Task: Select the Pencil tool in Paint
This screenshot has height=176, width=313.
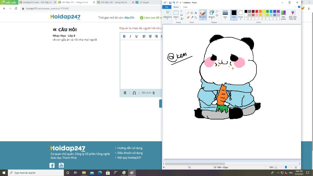Action: click(x=188, y=13)
